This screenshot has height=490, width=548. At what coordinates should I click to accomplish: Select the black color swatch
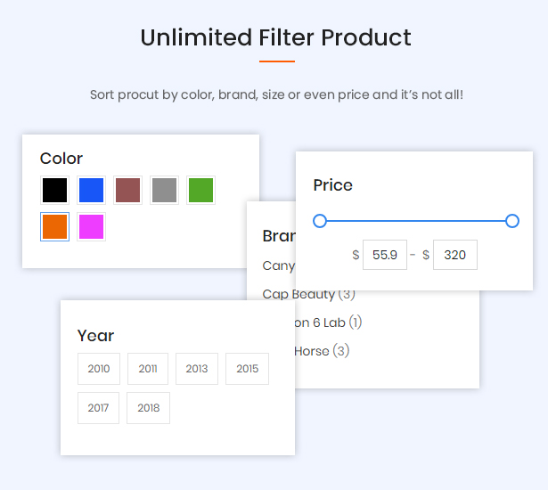click(x=54, y=190)
